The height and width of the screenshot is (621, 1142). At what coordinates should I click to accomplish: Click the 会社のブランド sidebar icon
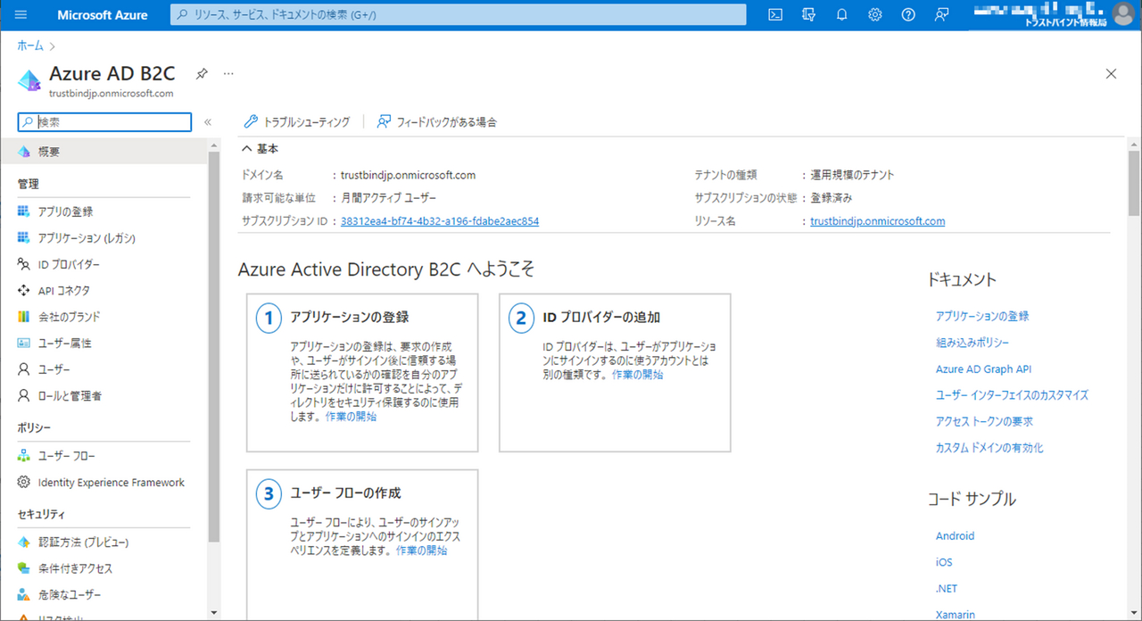pos(24,317)
